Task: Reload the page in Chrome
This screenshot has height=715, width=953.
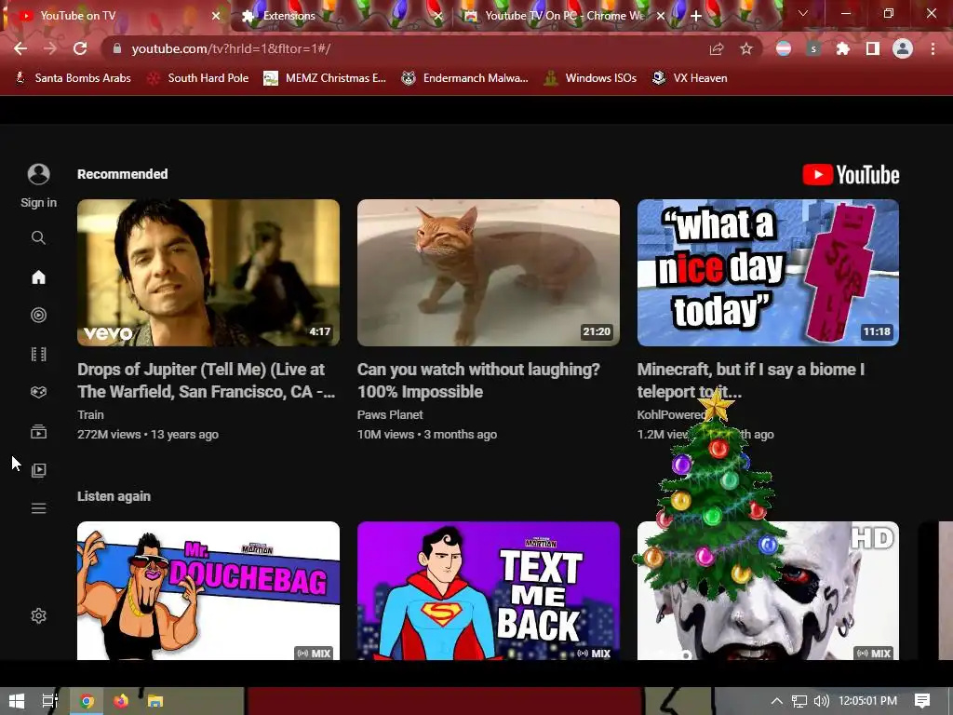Action: pyautogui.click(x=80, y=48)
